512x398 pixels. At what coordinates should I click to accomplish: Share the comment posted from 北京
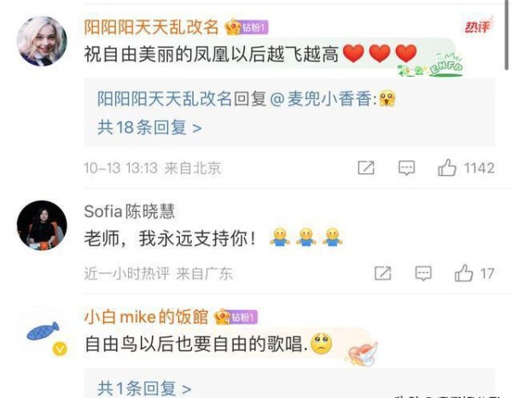366,167
